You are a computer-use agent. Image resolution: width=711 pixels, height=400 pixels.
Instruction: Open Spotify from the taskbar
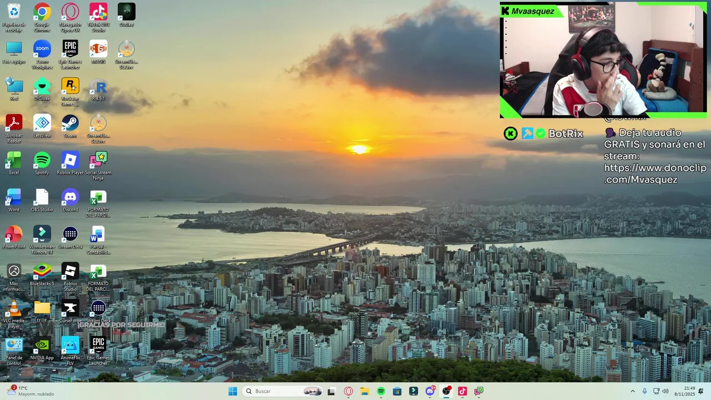pyautogui.click(x=381, y=391)
